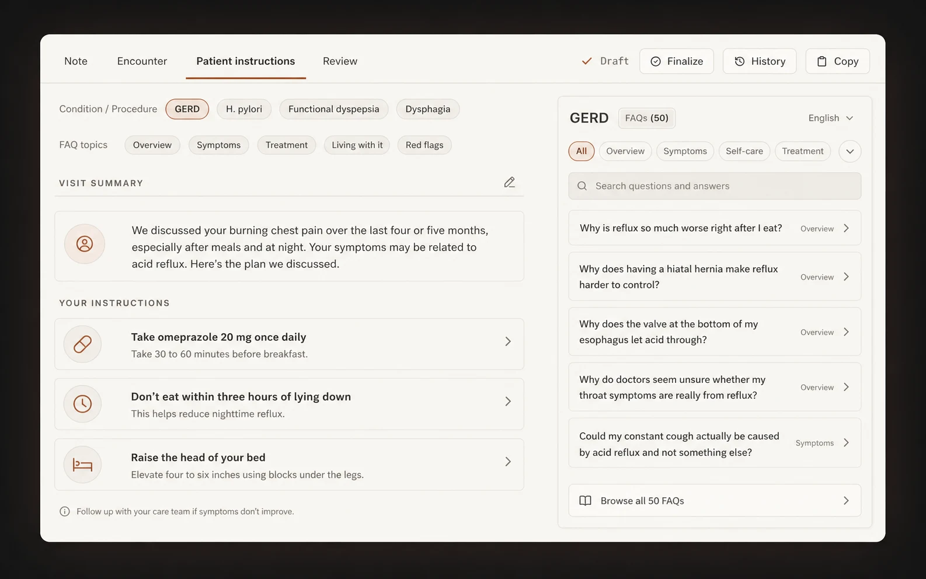Open FAQ about reflux worse after eating

pyautogui.click(x=715, y=228)
